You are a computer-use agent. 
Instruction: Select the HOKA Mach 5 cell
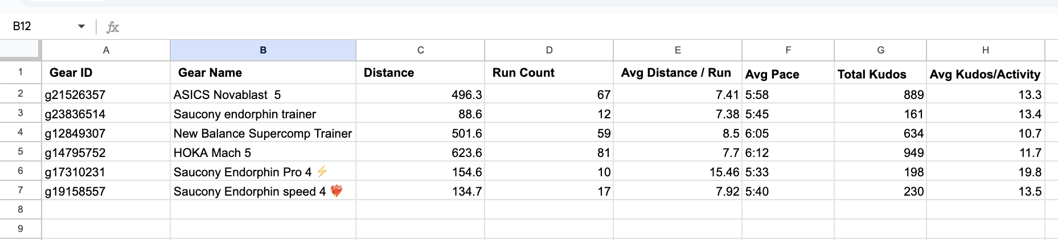263,152
